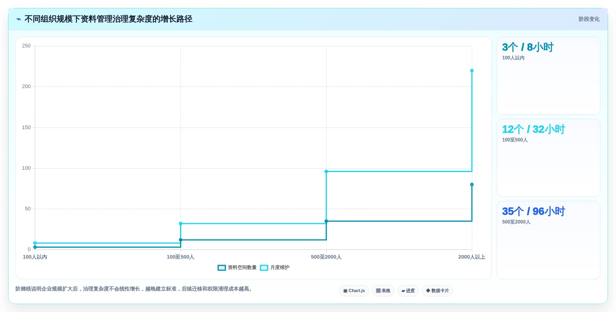Click the y-axis value 50

pyautogui.click(x=28, y=209)
